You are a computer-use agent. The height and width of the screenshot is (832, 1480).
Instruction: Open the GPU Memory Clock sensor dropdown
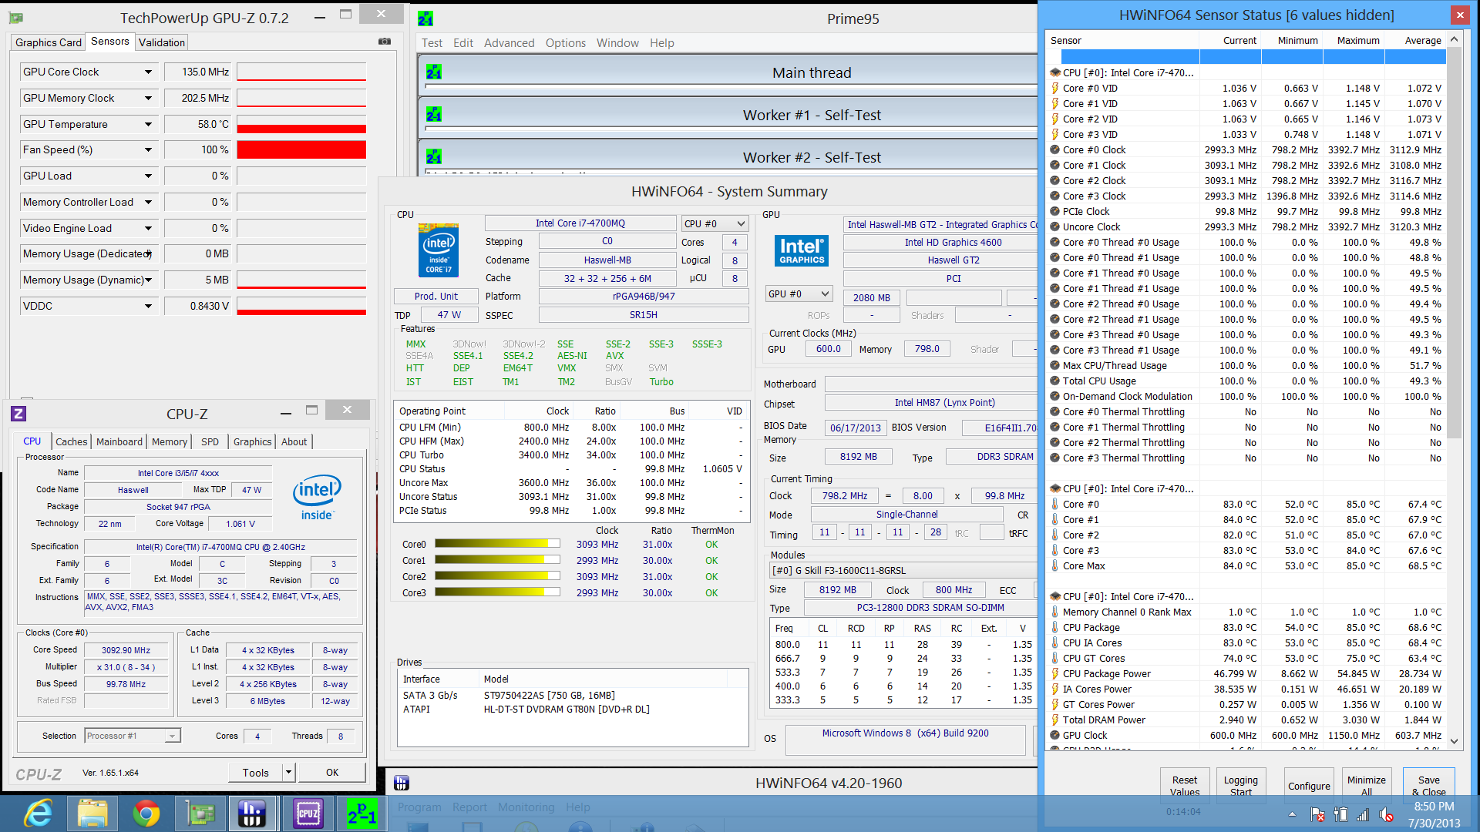[x=148, y=98]
